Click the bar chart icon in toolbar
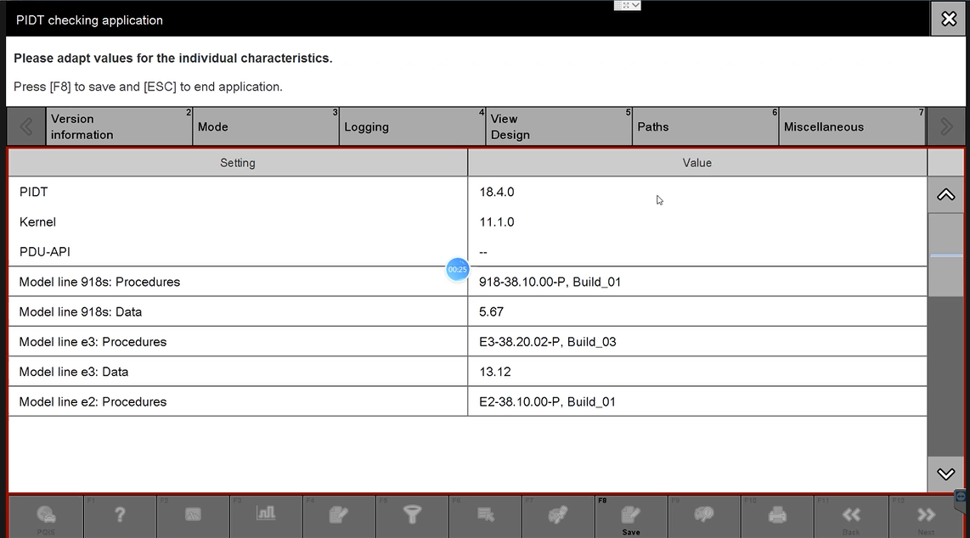This screenshot has height=538, width=970. tap(266, 515)
